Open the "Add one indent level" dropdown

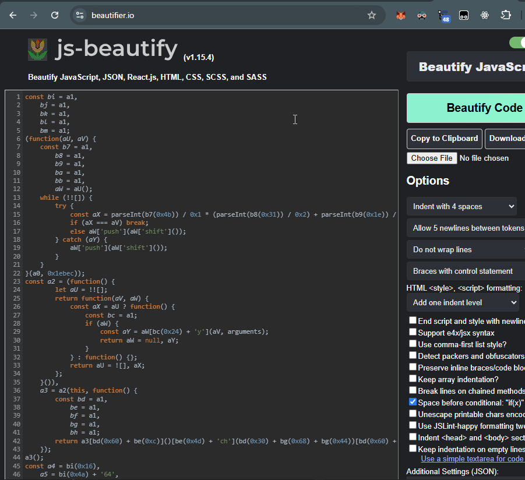462,302
